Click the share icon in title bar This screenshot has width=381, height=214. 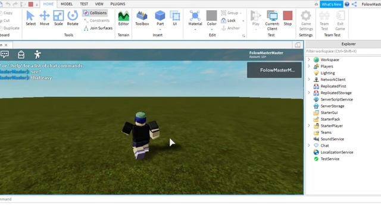tap(354, 4)
